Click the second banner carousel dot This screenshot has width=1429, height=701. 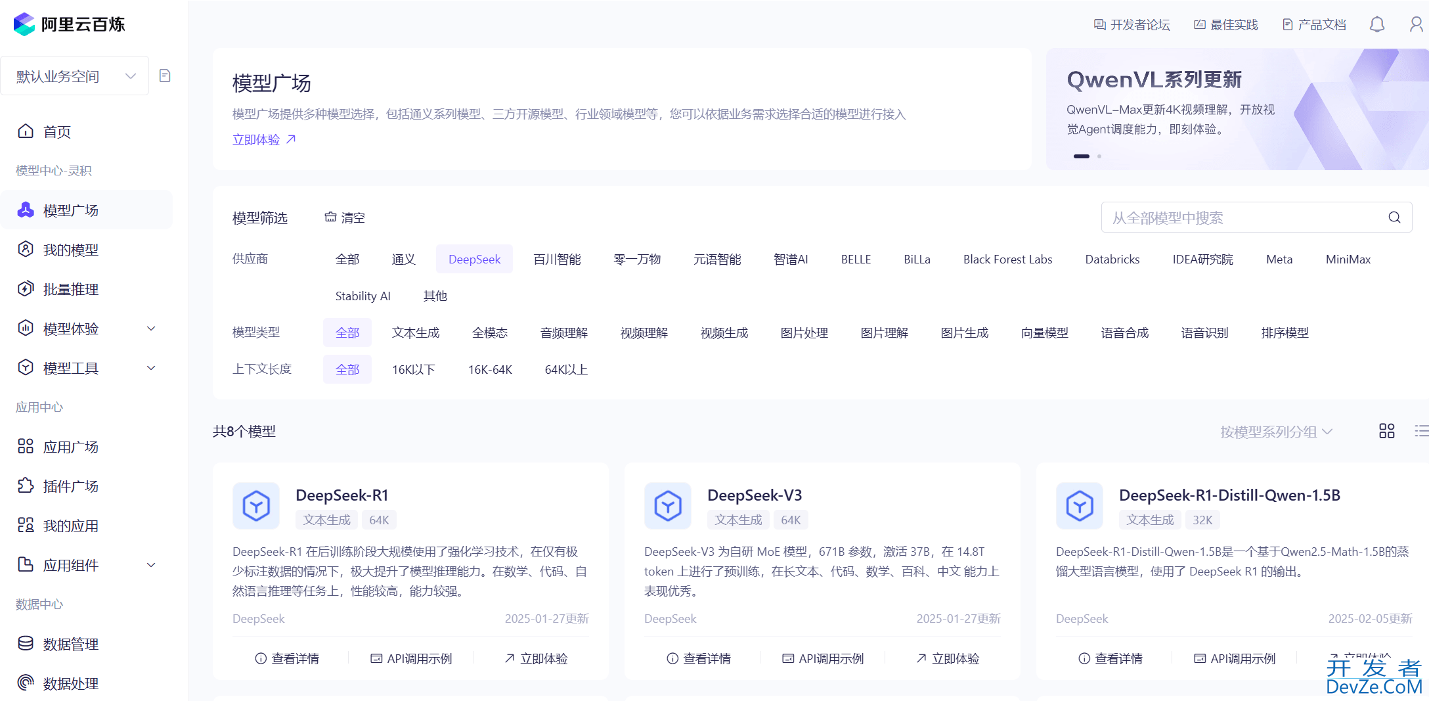click(1099, 156)
